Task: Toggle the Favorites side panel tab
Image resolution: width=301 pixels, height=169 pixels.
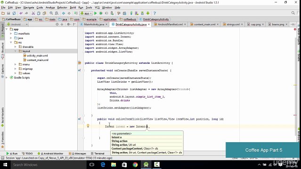Action: [2, 140]
